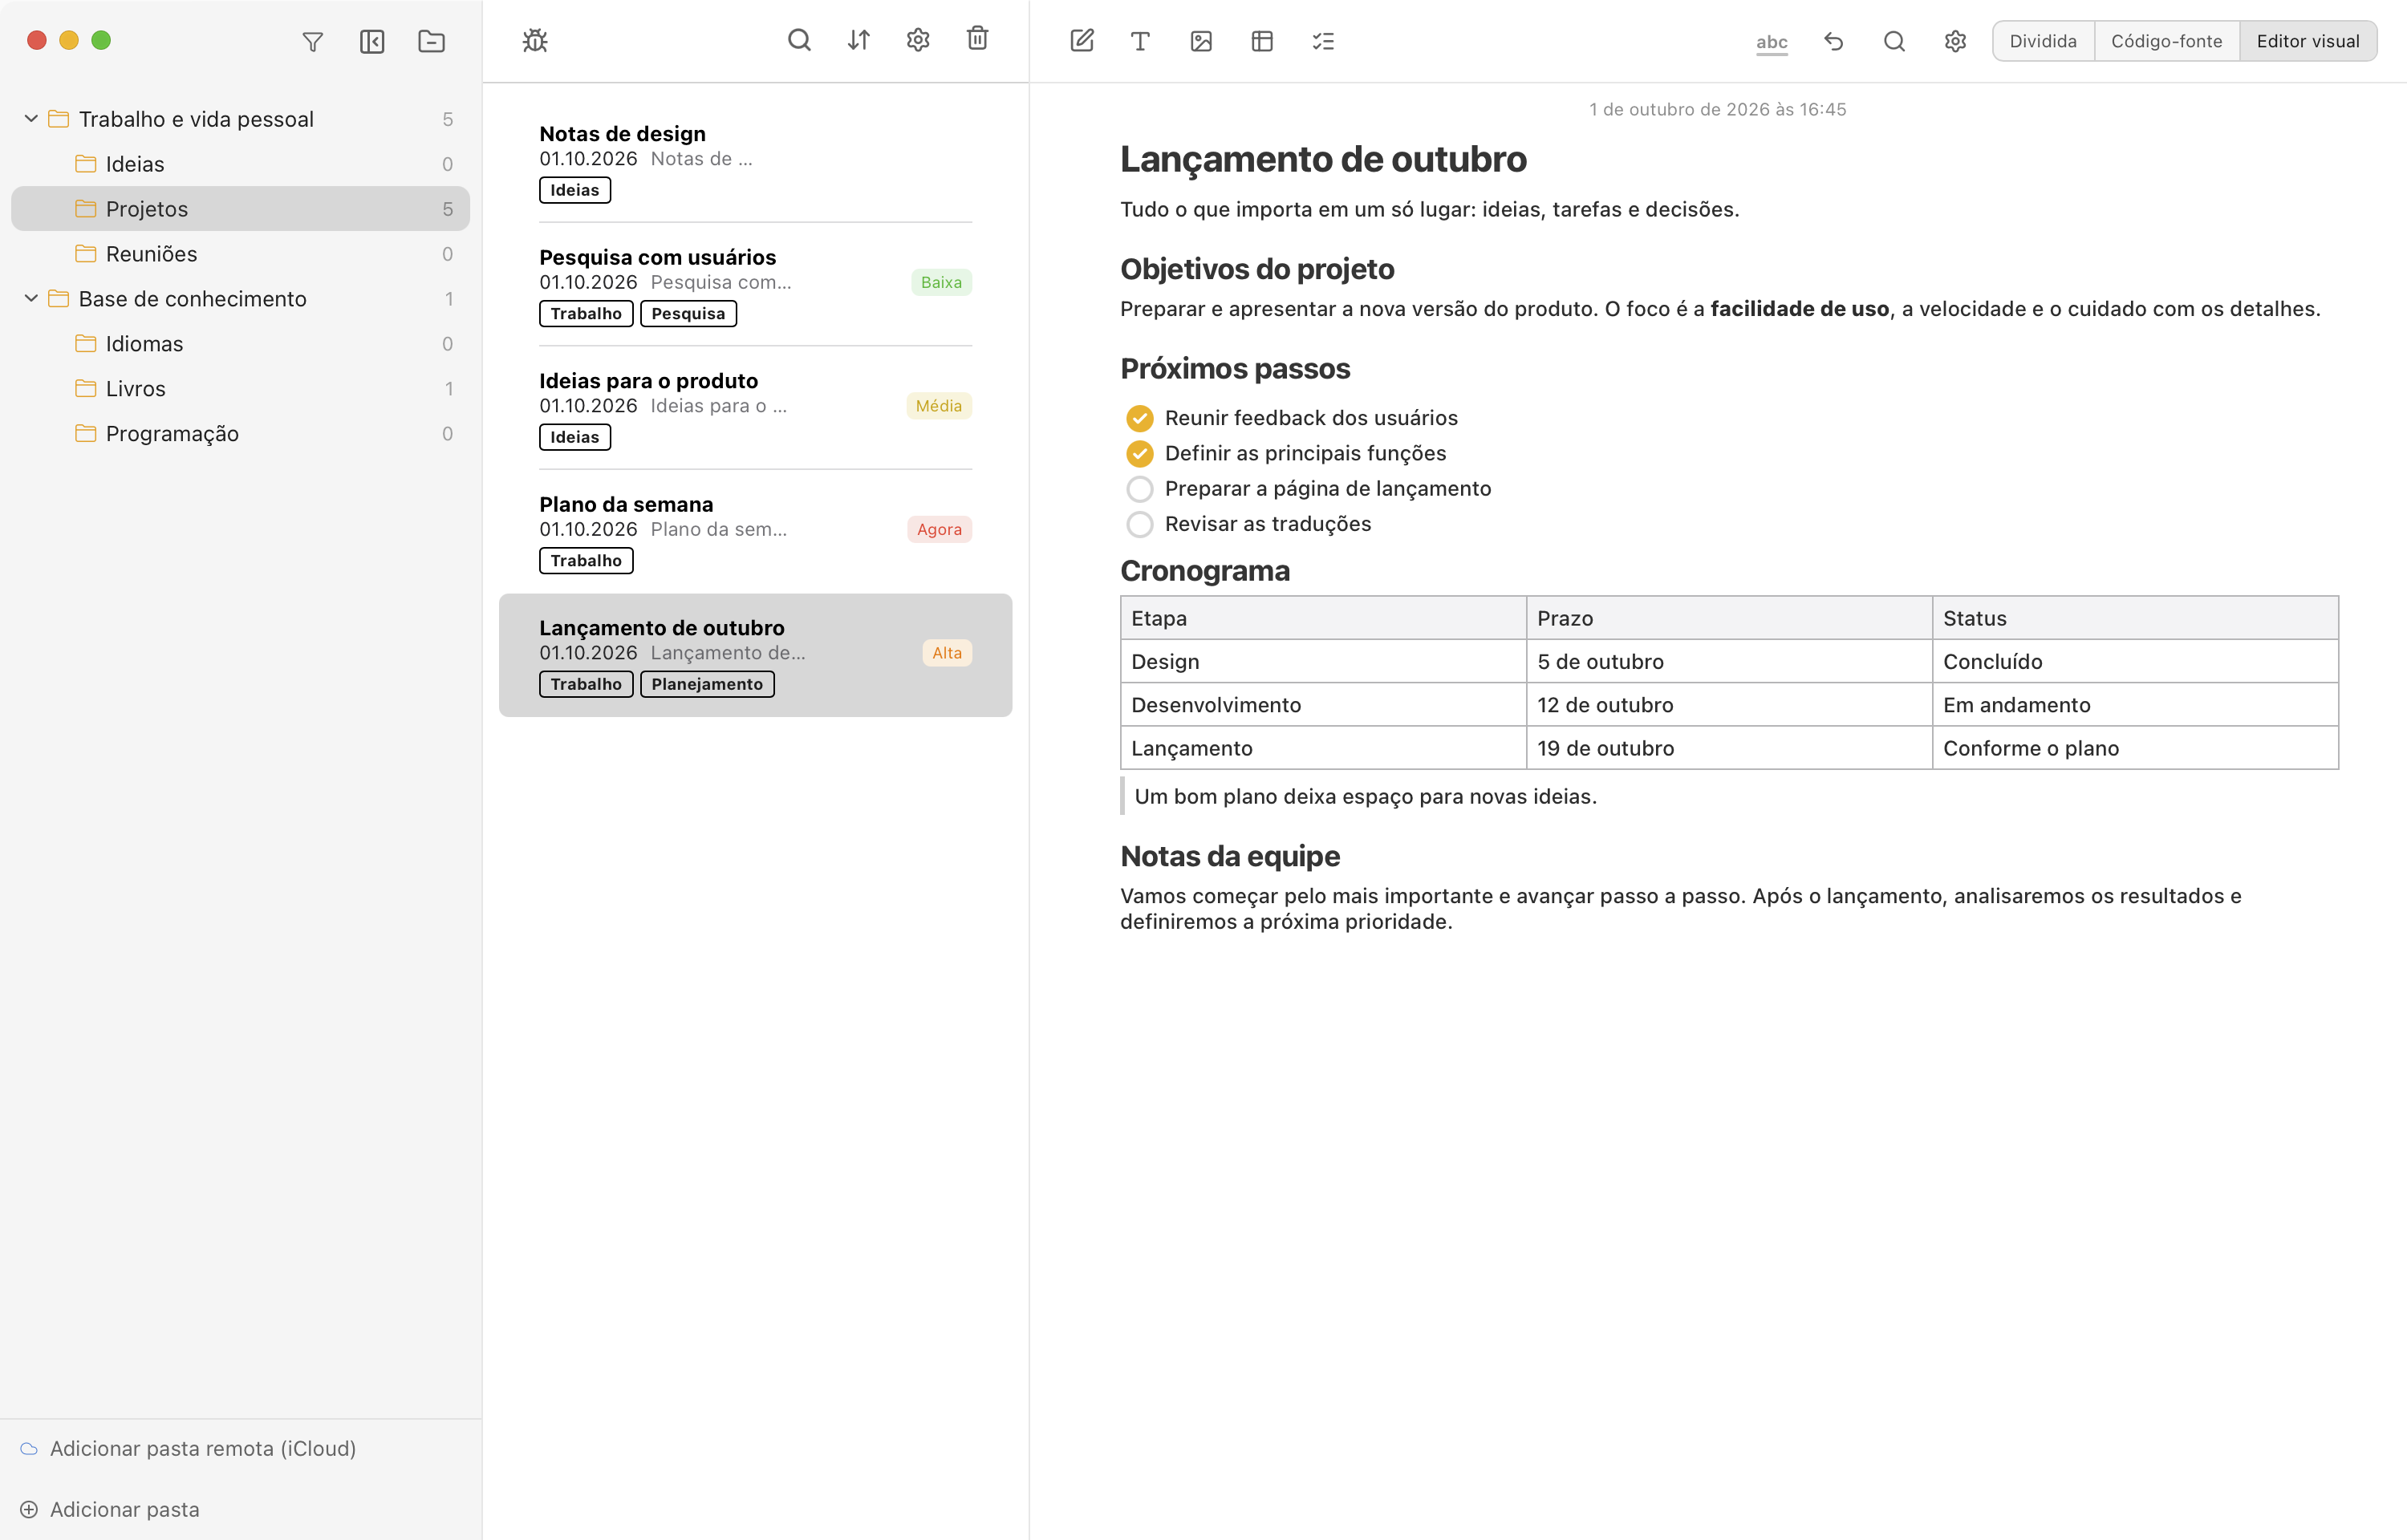Click the quote 'Um bom plano deixa espaço'
Viewport: 2407px width, 1540px height.
pos(1365,797)
